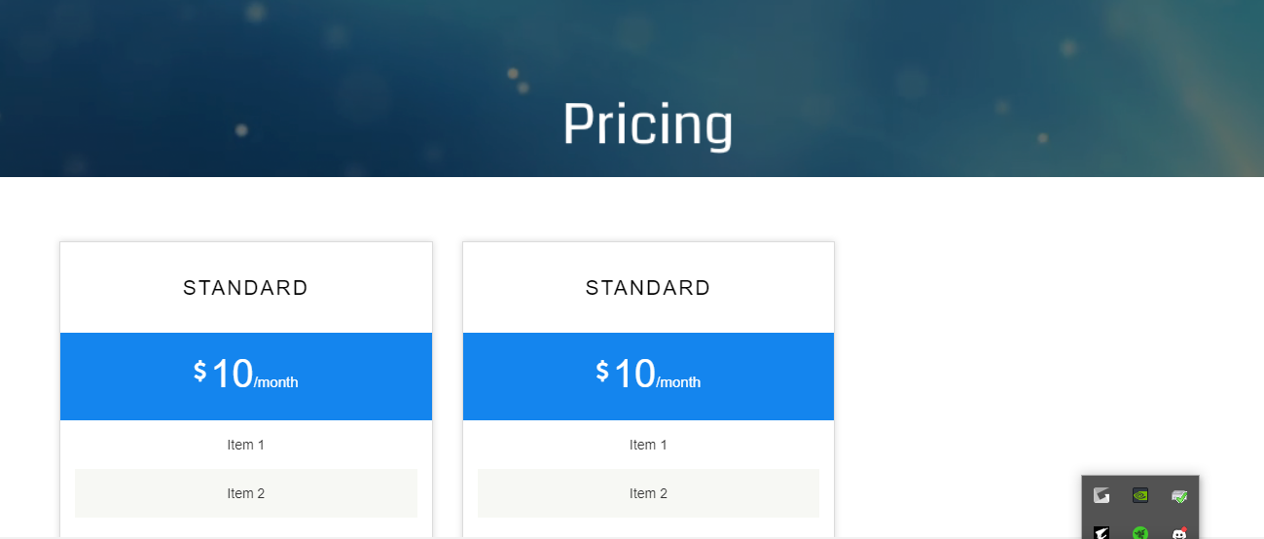Click the /month text in second card
Screen dimensions: 1264x539
pyautogui.click(x=678, y=382)
